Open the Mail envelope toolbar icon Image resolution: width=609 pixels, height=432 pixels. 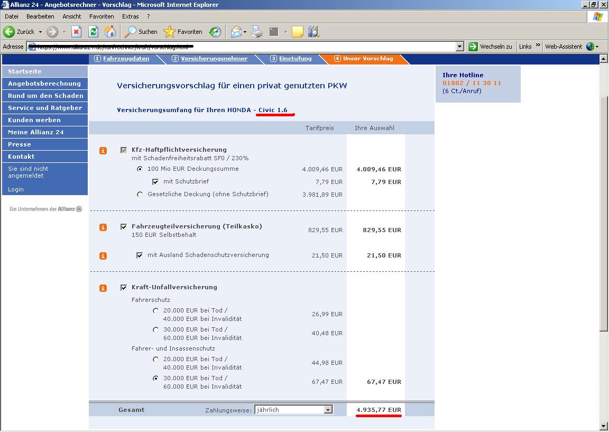pyautogui.click(x=236, y=32)
